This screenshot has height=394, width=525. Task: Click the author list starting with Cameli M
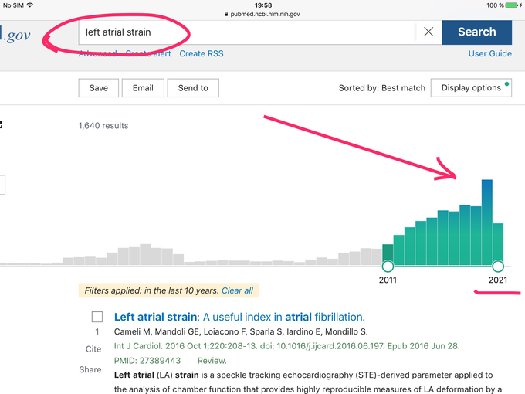241,331
